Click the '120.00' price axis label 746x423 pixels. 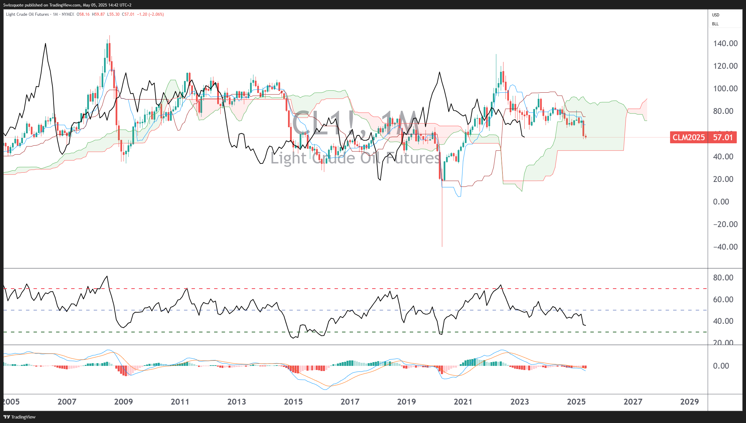(x=725, y=66)
